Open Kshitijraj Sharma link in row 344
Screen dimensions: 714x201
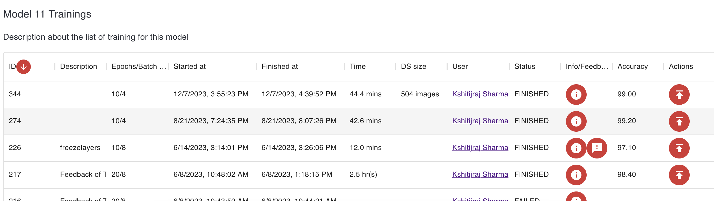click(480, 94)
